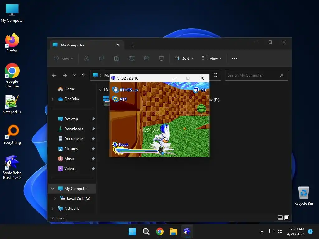This screenshot has width=319, height=239.
Task: Click the Rename icon in Explorer toolbar
Action: click(x=131, y=58)
